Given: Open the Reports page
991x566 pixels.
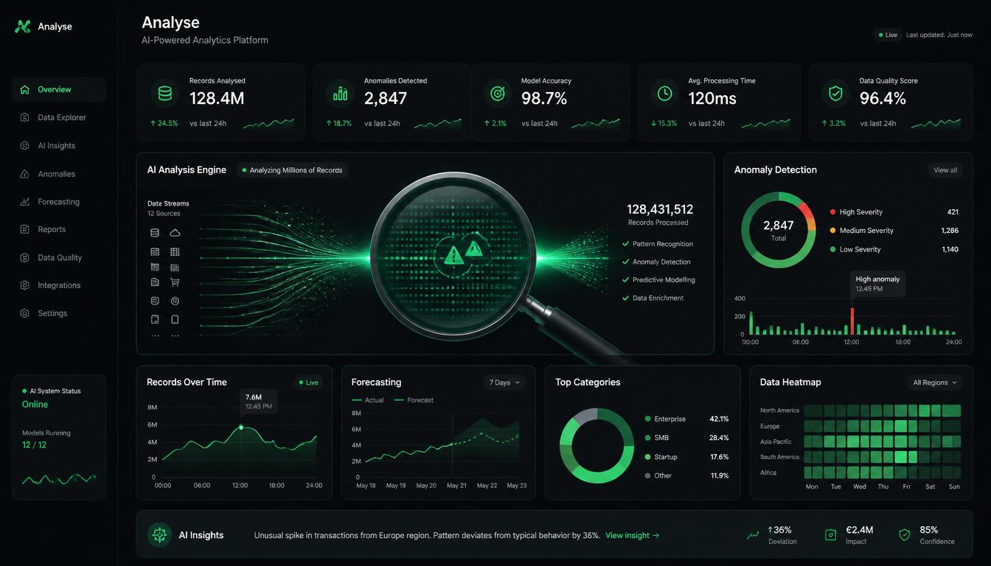Looking at the screenshot, I should (58, 229).
